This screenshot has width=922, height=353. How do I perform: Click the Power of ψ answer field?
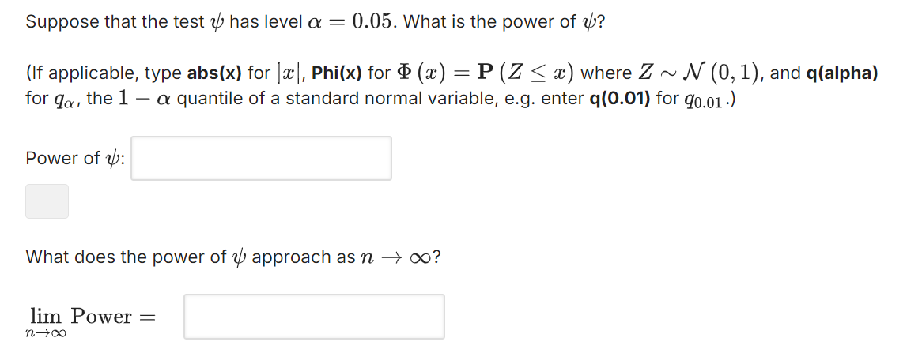[x=261, y=158]
